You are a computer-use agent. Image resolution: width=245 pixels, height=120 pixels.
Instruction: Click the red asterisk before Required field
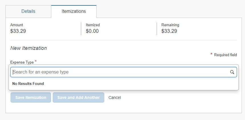pos(211,54)
